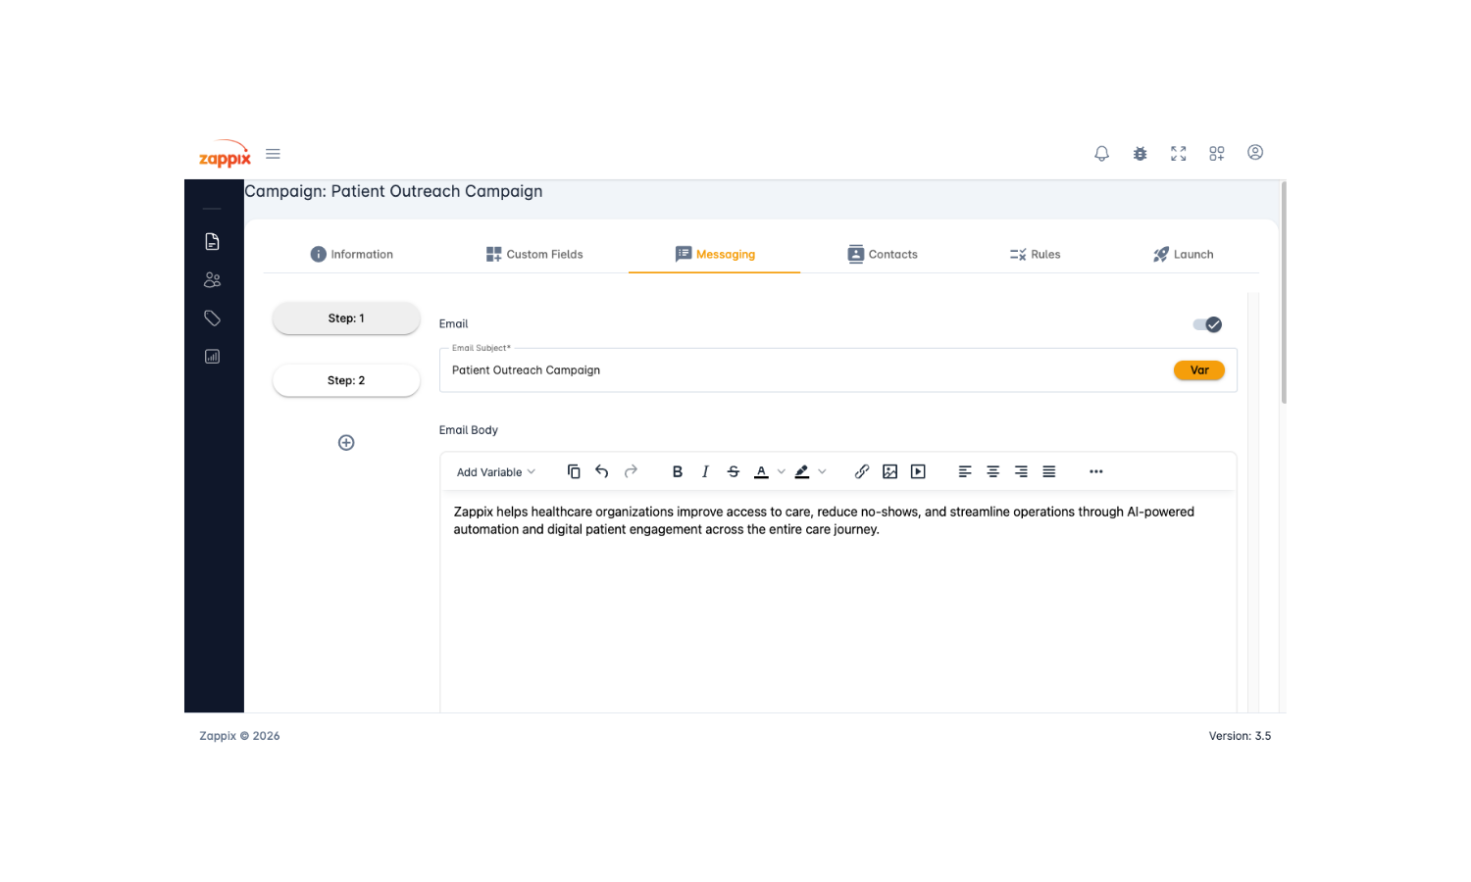The image size is (1471, 882).
Task: Open the Launch tab
Action: coord(1183,254)
